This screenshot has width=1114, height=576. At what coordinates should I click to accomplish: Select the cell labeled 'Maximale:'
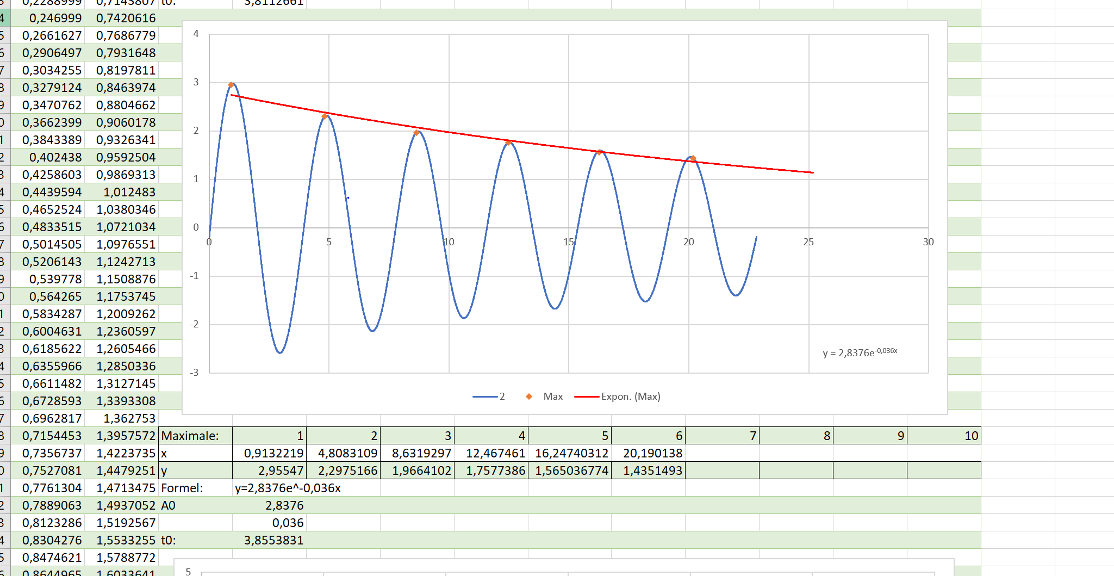tap(195, 436)
